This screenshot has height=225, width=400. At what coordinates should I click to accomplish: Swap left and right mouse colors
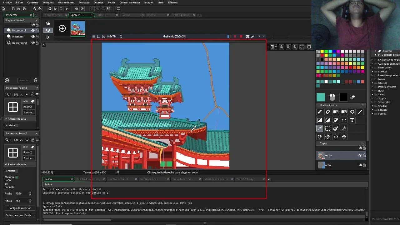(x=352, y=97)
